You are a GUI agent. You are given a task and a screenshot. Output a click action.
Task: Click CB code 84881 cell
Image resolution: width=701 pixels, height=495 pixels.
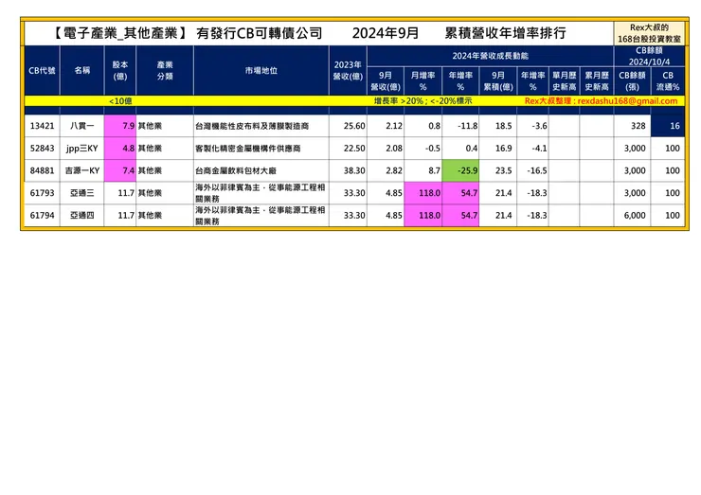(42, 170)
